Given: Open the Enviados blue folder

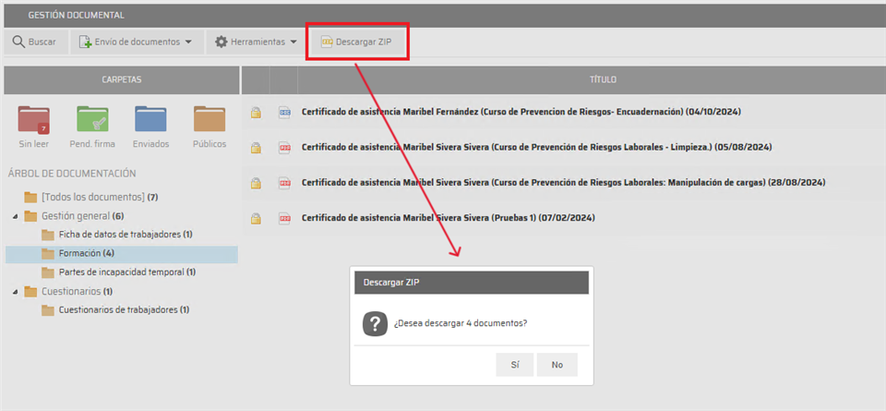Looking at the screenshot, I should point(150,119).
